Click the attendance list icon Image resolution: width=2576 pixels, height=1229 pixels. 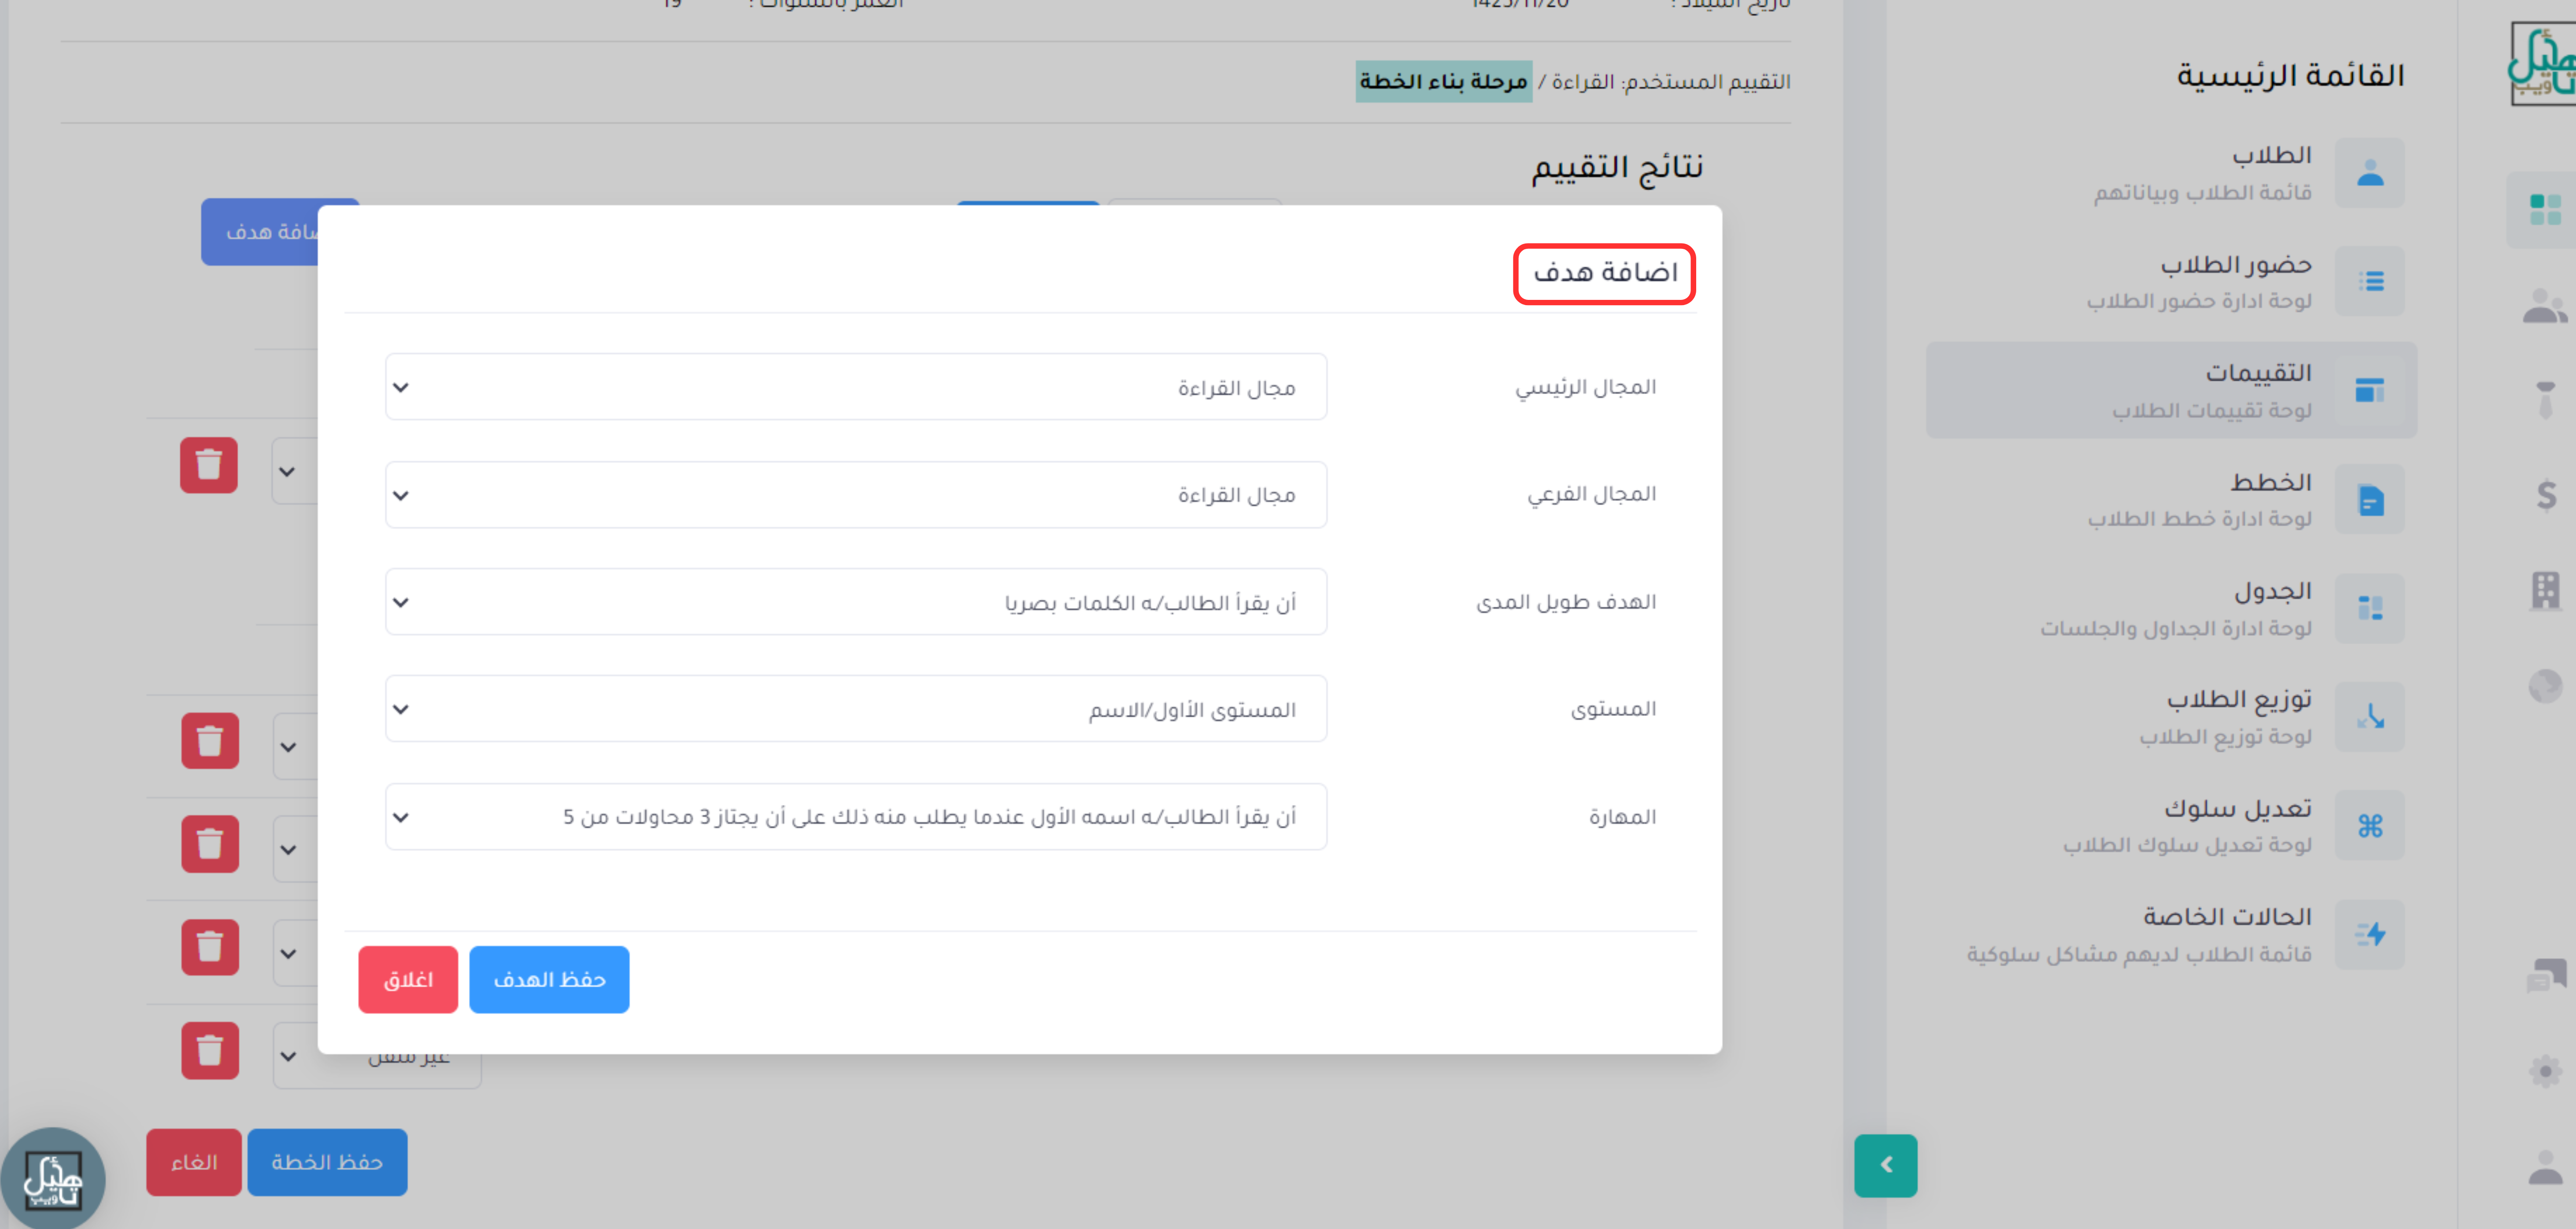(2370, 282)
